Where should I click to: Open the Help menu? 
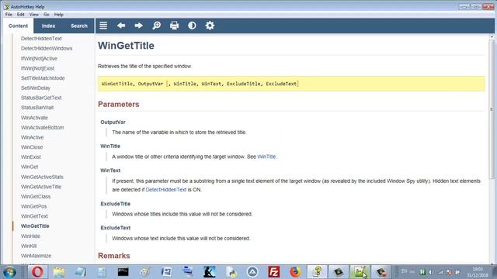coord(59,15)
